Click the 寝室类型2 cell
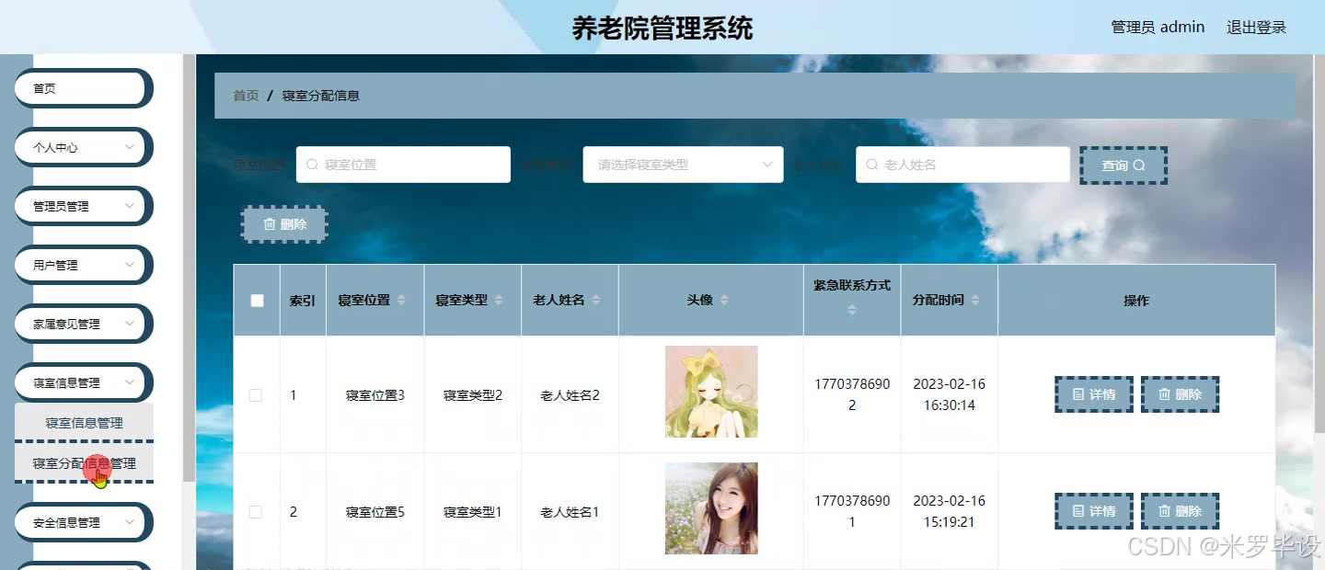Image resolution: width=1325 pixels, height=570 pixels. point(473,395)
